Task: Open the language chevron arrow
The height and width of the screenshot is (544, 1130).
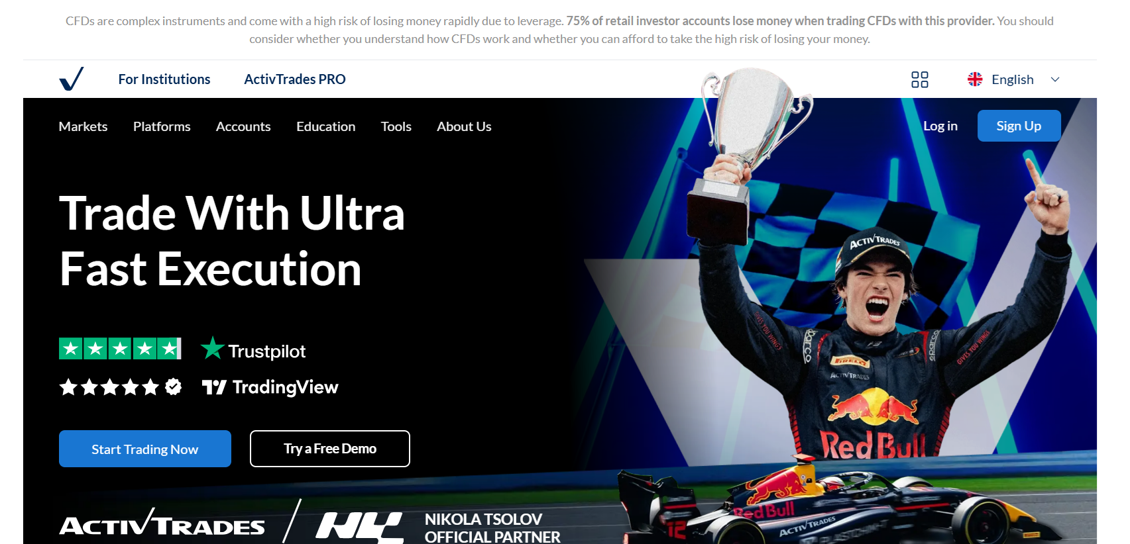Action: click(1055, 79)
